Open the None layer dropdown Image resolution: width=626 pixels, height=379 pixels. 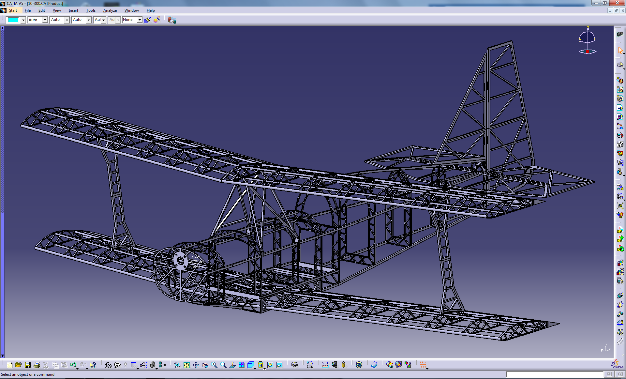(x=139, y=20)
